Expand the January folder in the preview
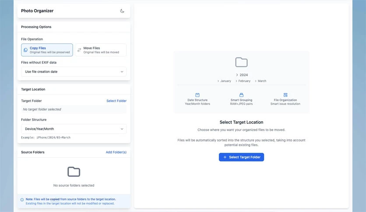 224,81
